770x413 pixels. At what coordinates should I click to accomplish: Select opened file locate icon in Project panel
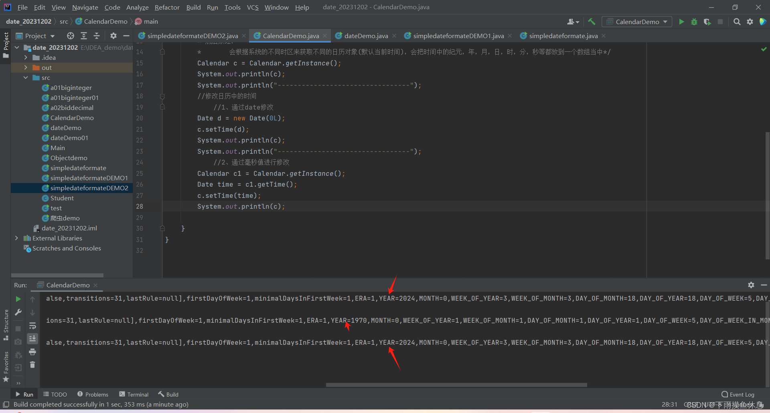pos(71,36)
